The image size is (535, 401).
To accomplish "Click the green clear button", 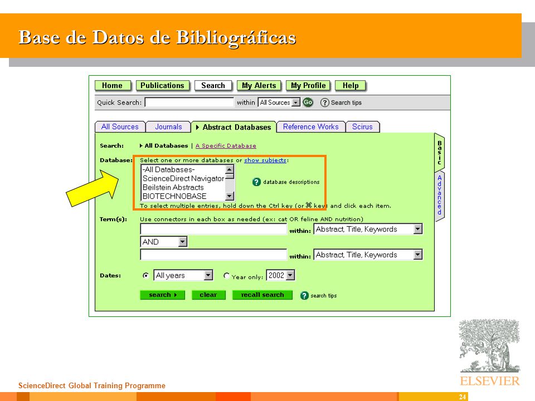I will coord(208,295).
